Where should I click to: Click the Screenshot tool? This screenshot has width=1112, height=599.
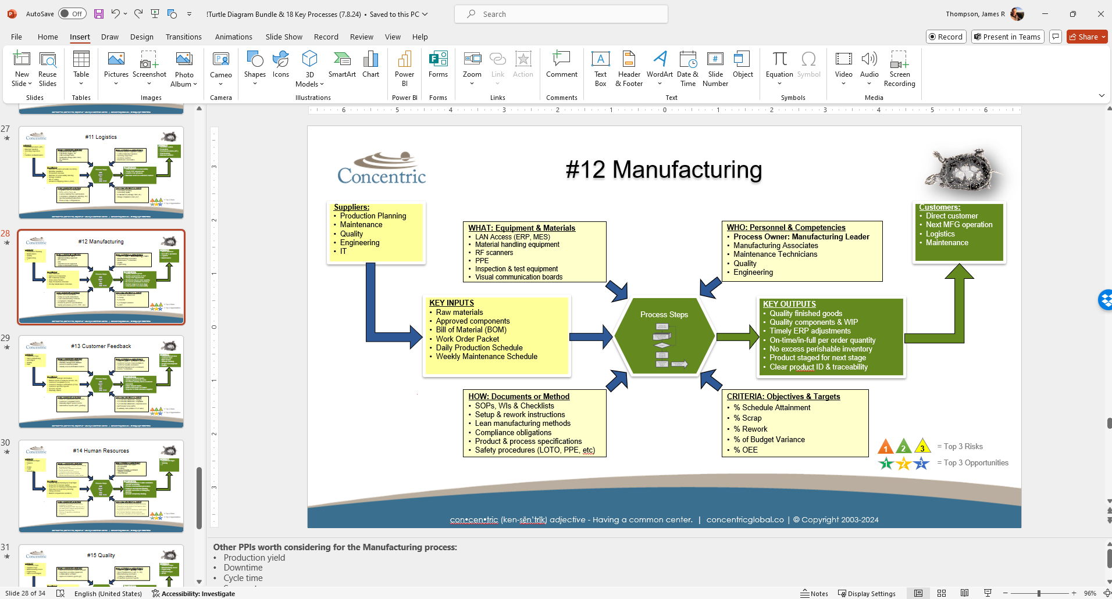pyautogui.click(x=149, y=69)
